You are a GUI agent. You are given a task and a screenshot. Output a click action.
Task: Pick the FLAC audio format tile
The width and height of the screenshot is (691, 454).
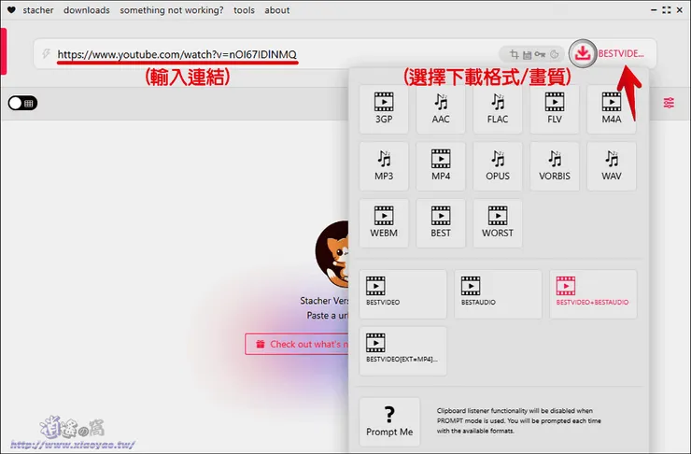pos(498,109)
